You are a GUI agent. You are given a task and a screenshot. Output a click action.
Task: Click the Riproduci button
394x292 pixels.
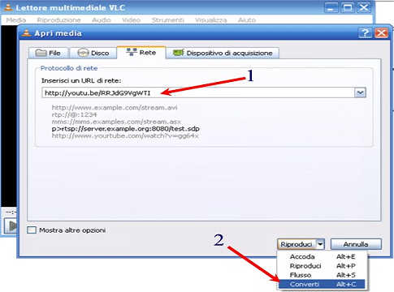pos(297,244)
